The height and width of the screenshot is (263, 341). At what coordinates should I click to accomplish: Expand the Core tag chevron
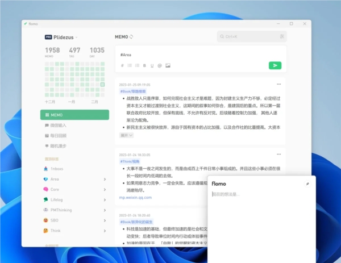[x=105, y=190]
